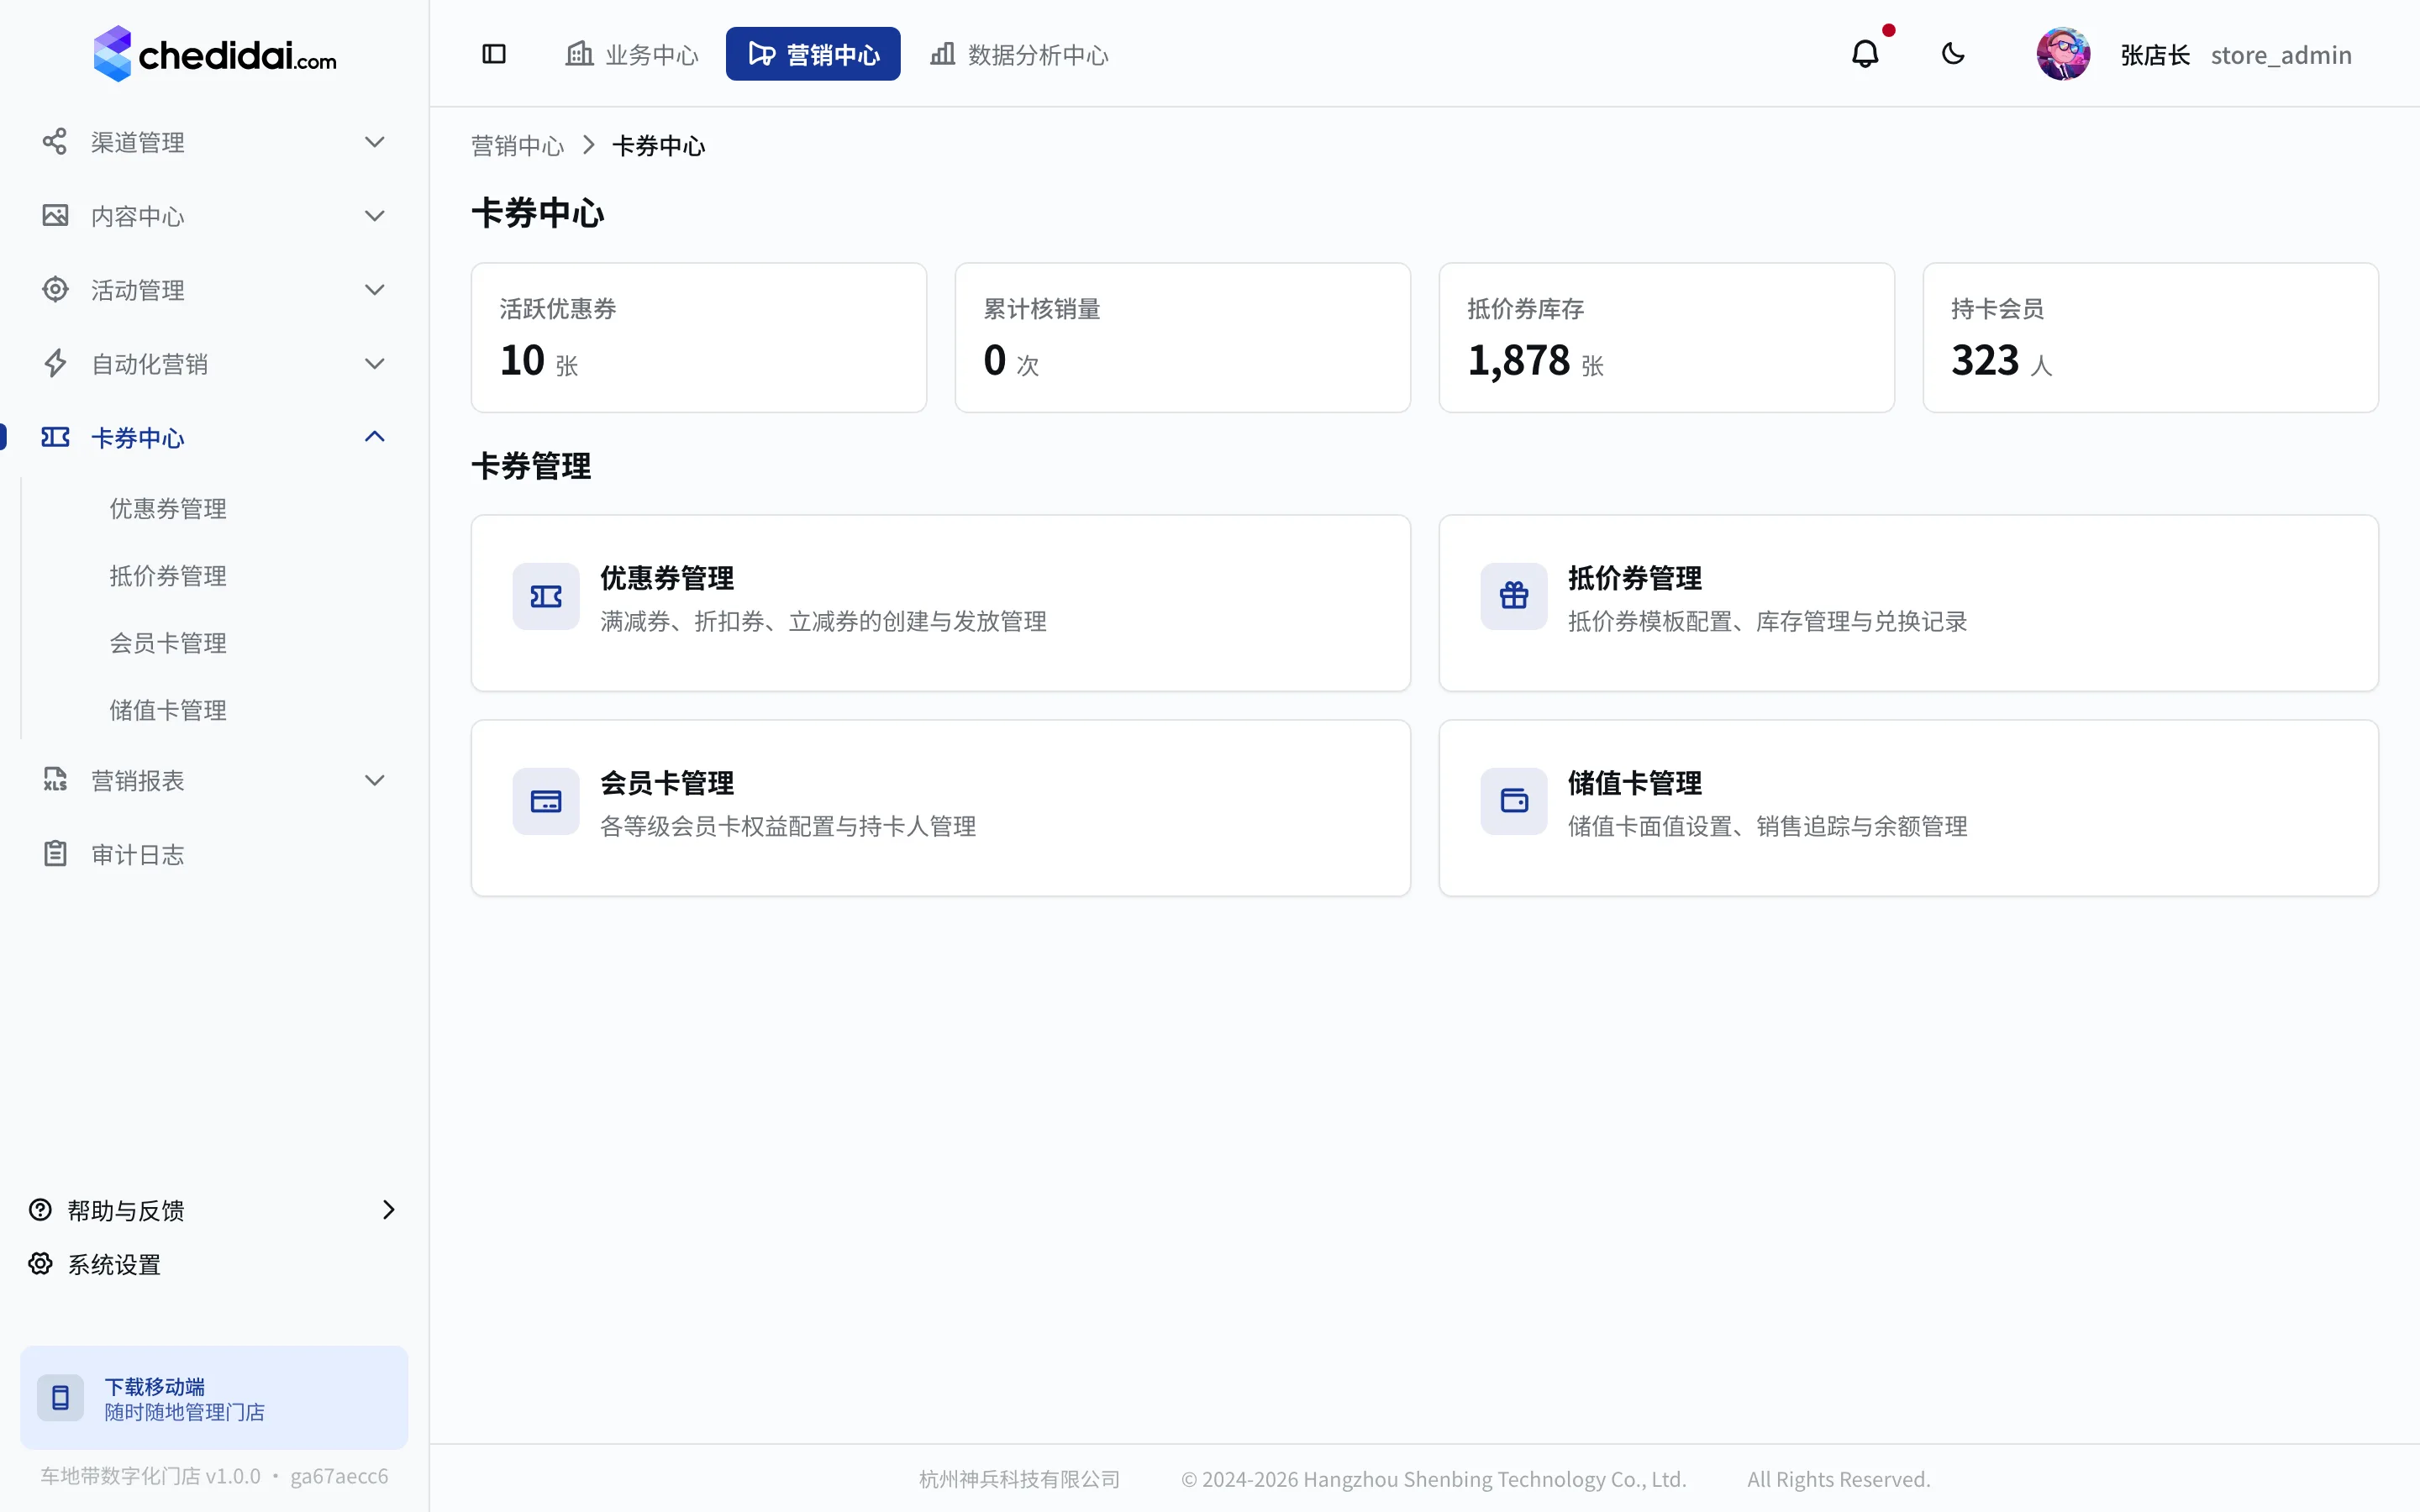The height and width of the screenshot is (1512, 2420).
Task: Click the 自动化营销 lightning icon
Action: (x=55, y=364)
